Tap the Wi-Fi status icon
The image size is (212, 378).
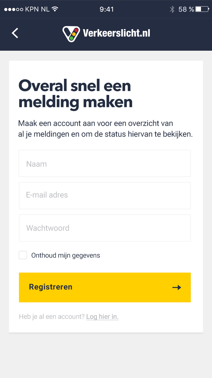[55, 9]
